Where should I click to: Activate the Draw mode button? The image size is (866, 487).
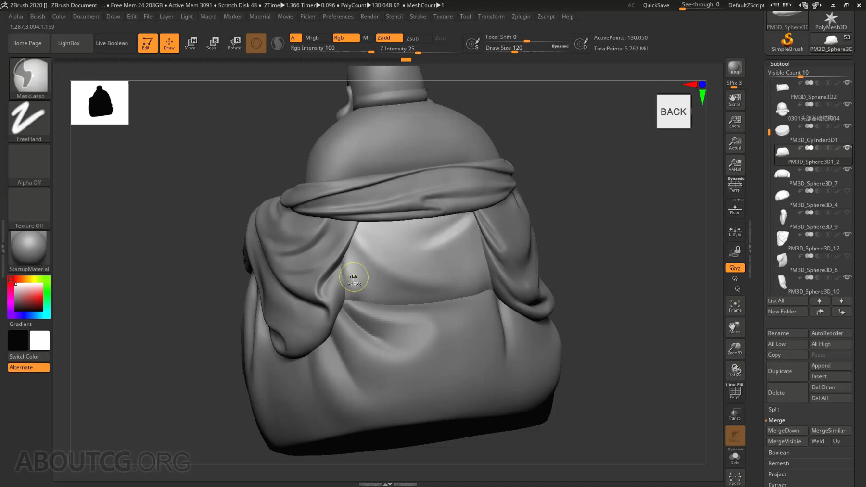pos(169,43)
